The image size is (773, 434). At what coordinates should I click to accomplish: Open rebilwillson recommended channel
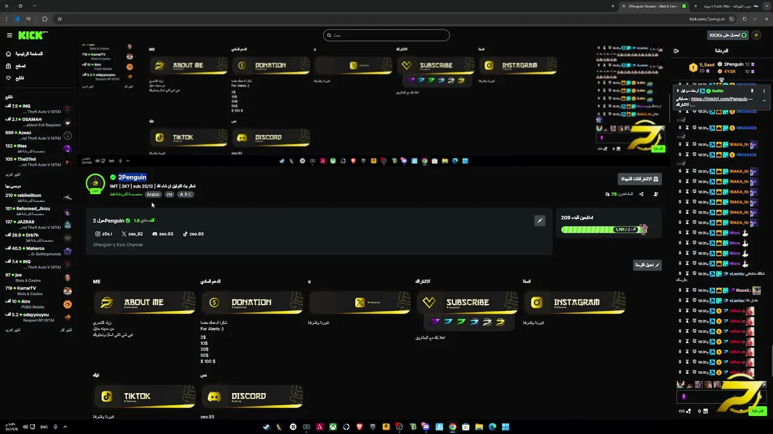pyautogui.click(x=39, y=198)
